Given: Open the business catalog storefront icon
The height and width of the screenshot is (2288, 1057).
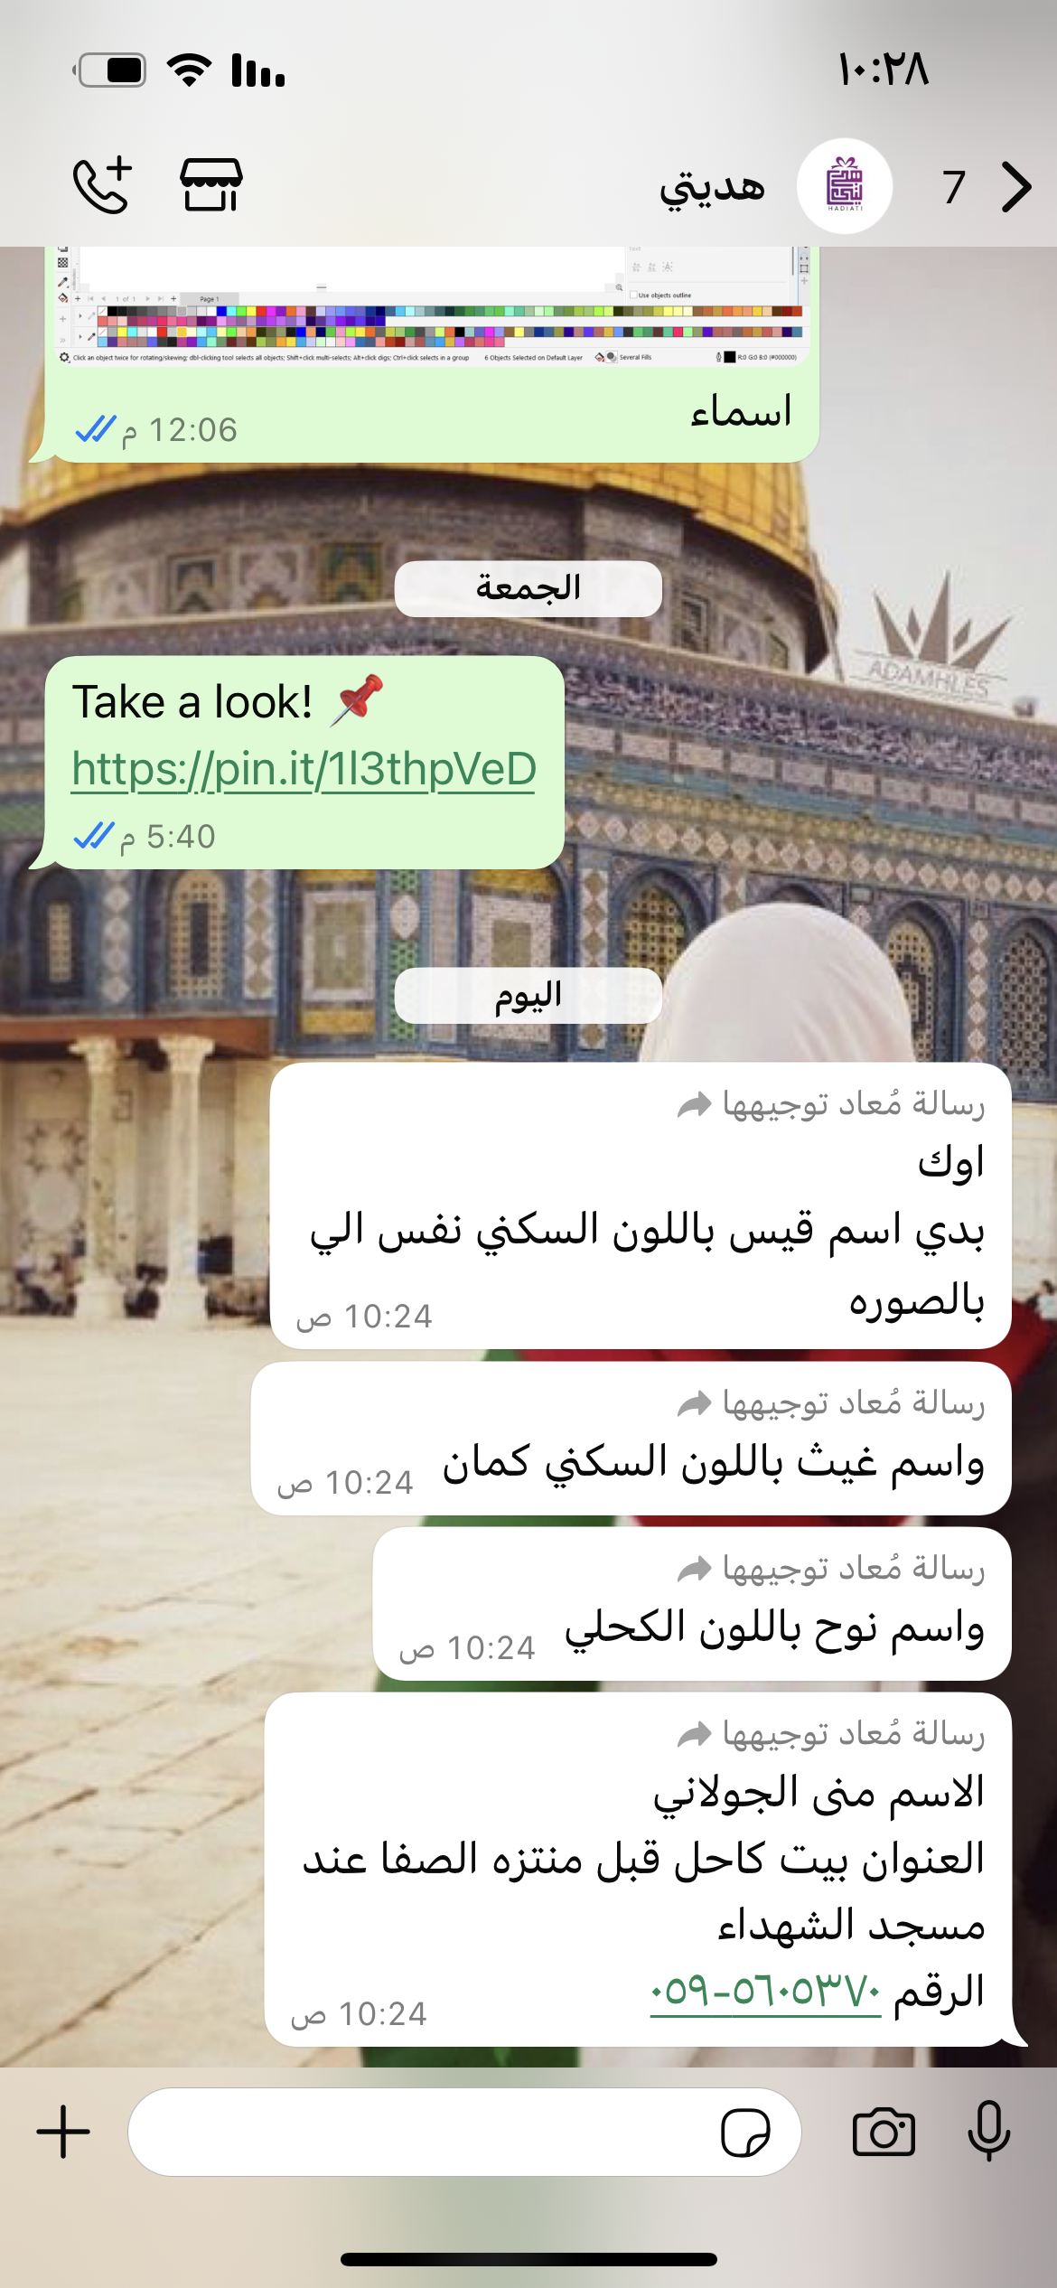Looking at the screenshot, I should point(211,185).
